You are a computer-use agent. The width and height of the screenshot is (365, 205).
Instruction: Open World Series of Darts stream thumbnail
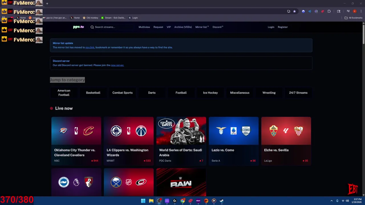181,131
